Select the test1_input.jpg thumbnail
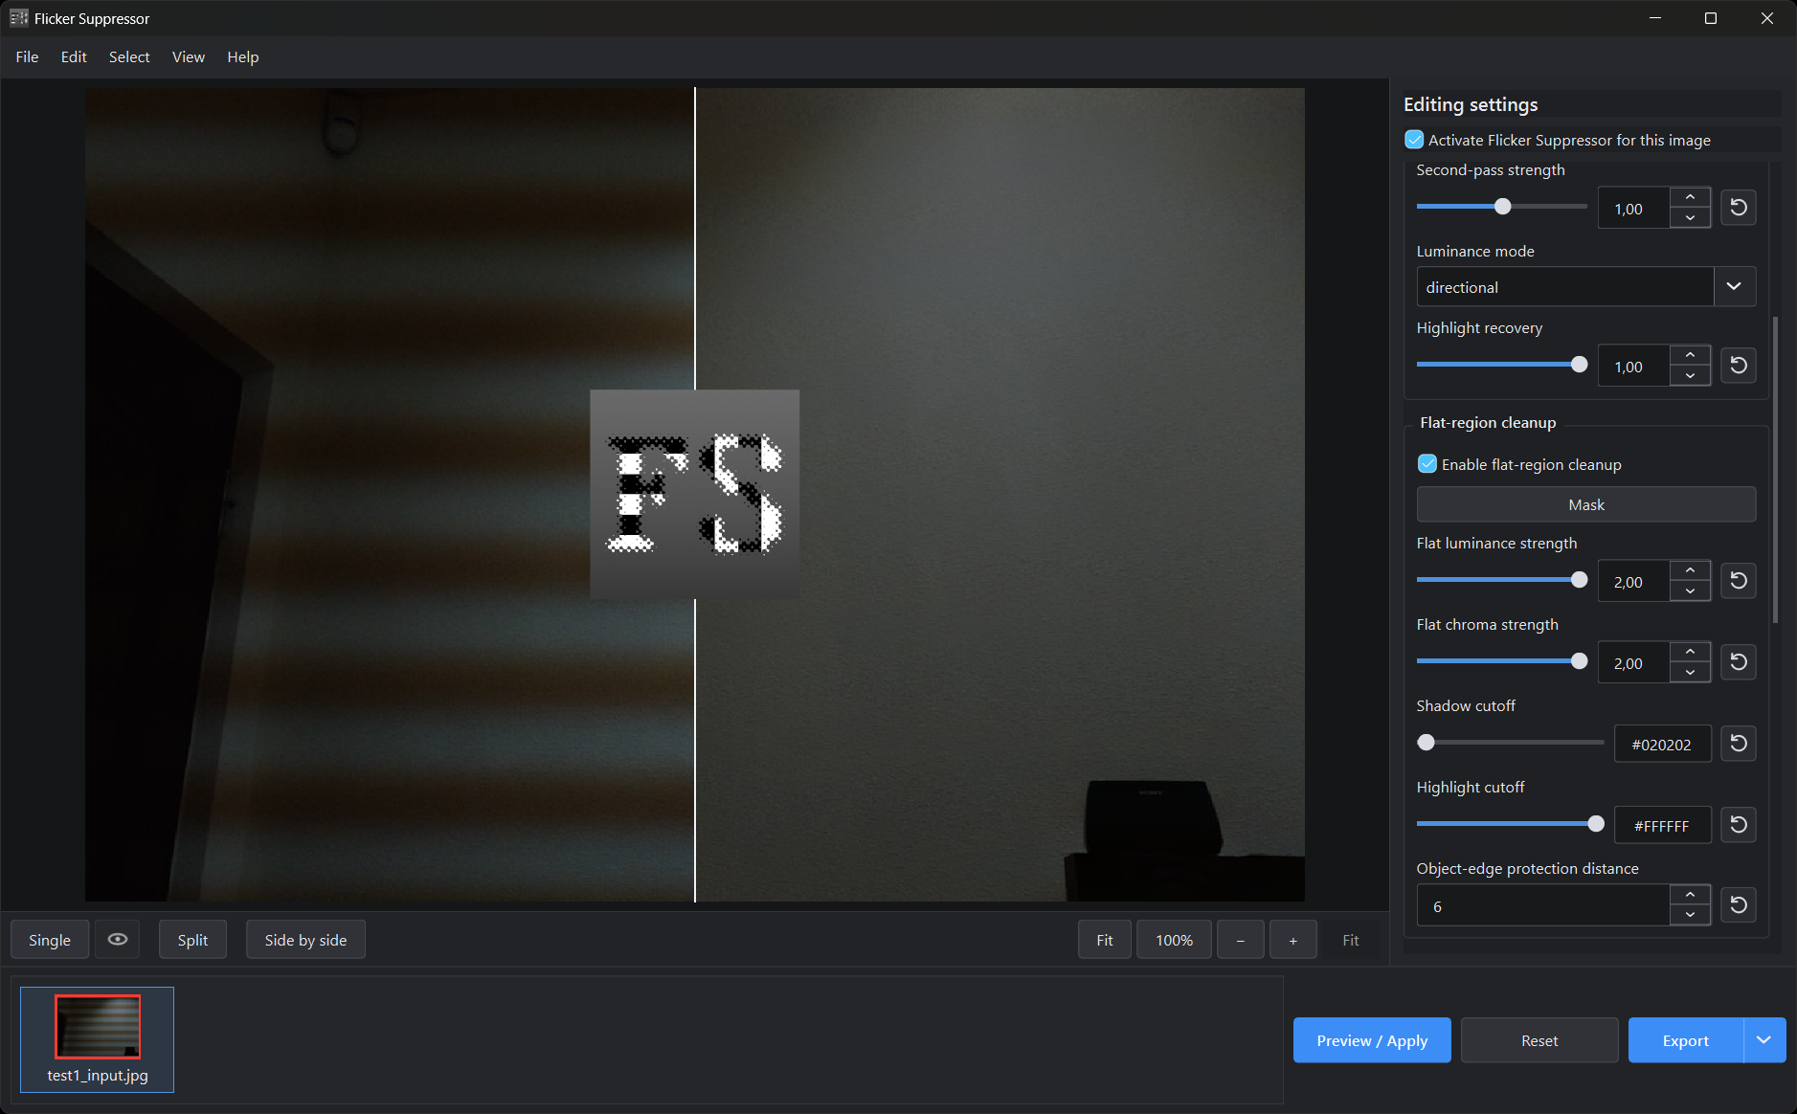Image resolution: width=1797 pixels, height=1114 pixels. [98, 1039]
